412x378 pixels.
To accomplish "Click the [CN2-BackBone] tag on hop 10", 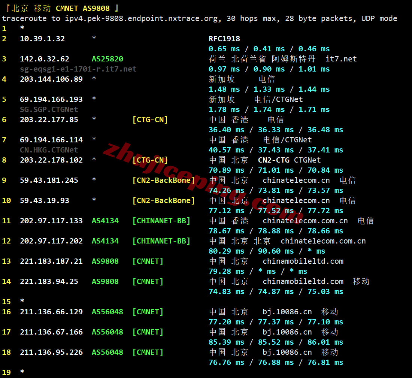I will (163, 200).
